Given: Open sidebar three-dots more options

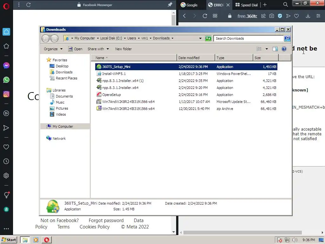Looking at the screenshot, I should [x=6, y=229].
